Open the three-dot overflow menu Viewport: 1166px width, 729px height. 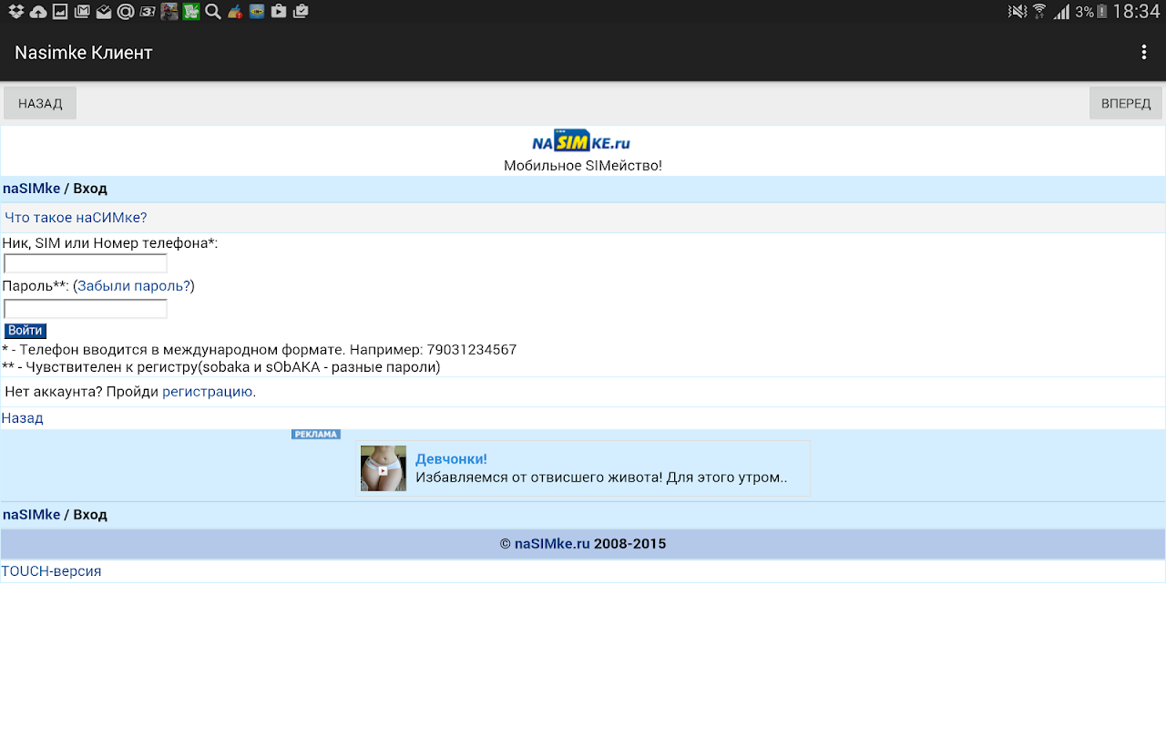1144,53
